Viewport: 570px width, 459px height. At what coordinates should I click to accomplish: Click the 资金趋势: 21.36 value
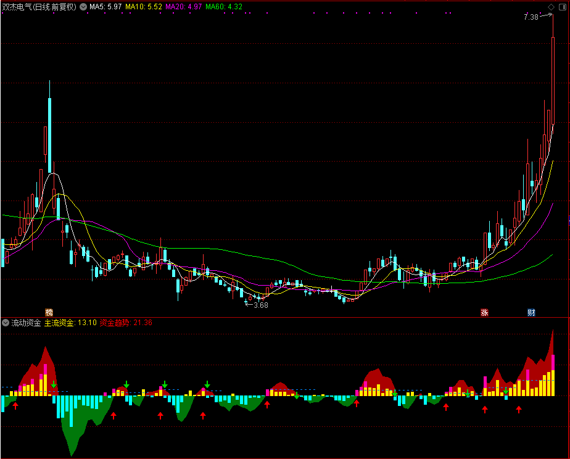pos(126,323)
